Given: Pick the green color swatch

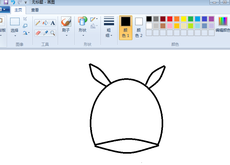Looking at the screenshot, I should pos(191,19).
